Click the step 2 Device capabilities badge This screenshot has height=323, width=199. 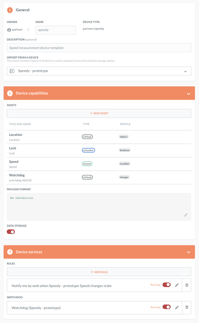[10, 93]
